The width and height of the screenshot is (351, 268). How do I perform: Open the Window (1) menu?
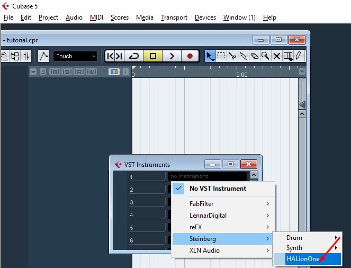[x=239, y=17]
